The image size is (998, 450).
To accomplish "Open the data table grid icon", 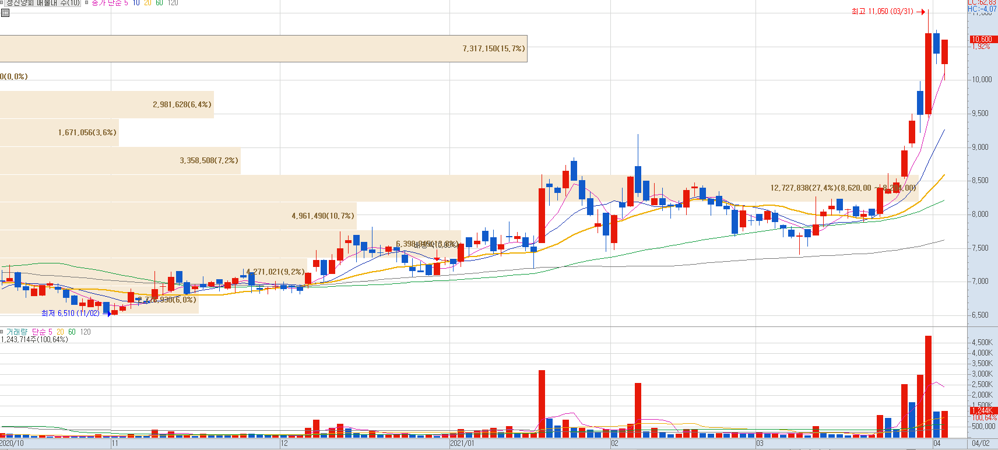I will coord(5,13).
